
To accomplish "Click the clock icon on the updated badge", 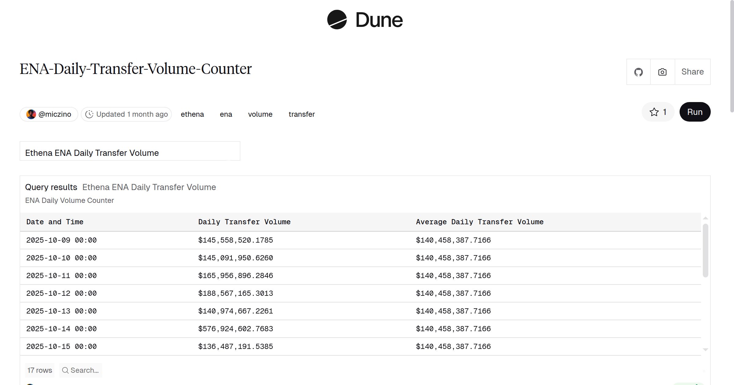I will point(89,114).
